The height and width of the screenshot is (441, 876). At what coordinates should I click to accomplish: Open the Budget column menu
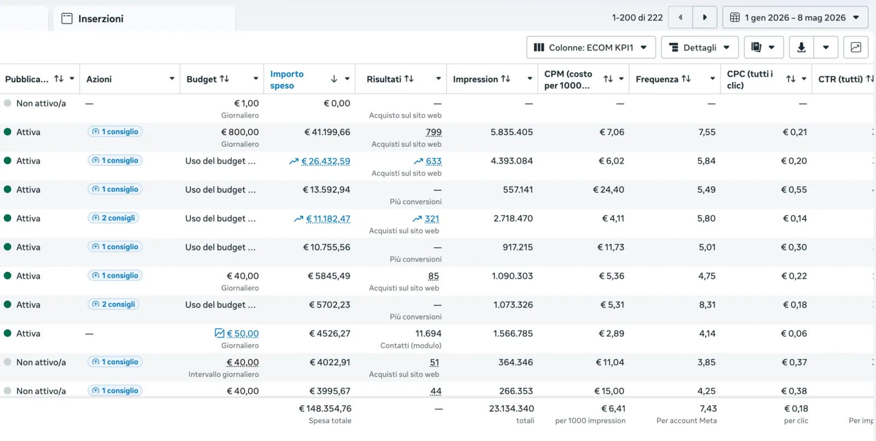[x=256, y=79]
